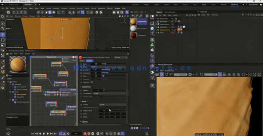Open the Custom dropdown in node attribute header

pos(121,57)
